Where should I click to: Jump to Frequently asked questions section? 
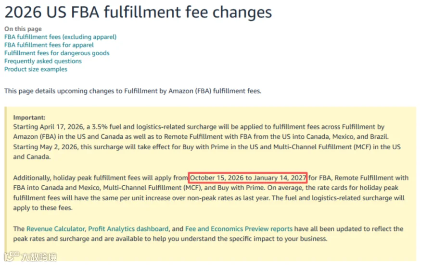tap(43, 61)
